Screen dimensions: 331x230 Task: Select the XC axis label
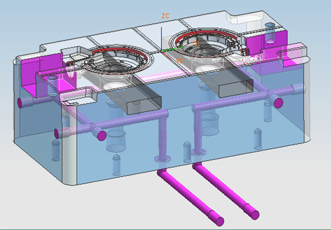tap(179, 61)
